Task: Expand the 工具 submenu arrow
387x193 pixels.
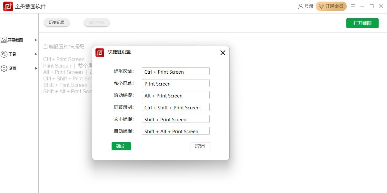Action: (36, 54)
